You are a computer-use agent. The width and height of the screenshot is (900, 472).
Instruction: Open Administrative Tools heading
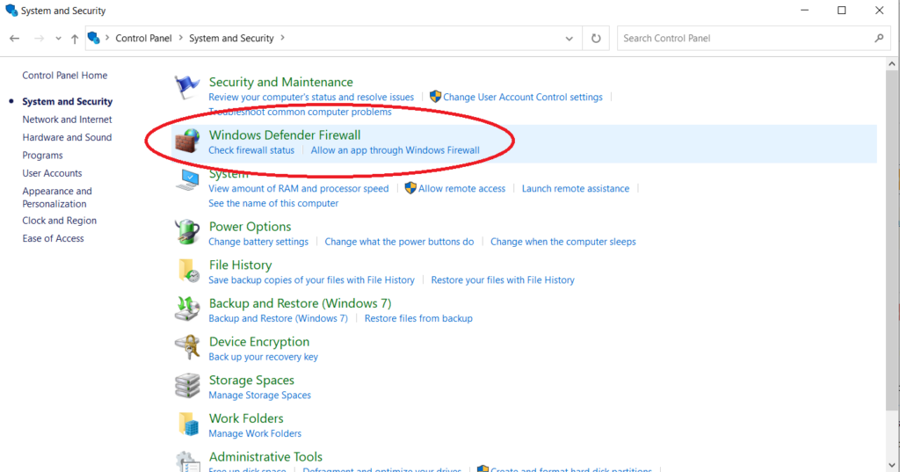coord(265,457)
